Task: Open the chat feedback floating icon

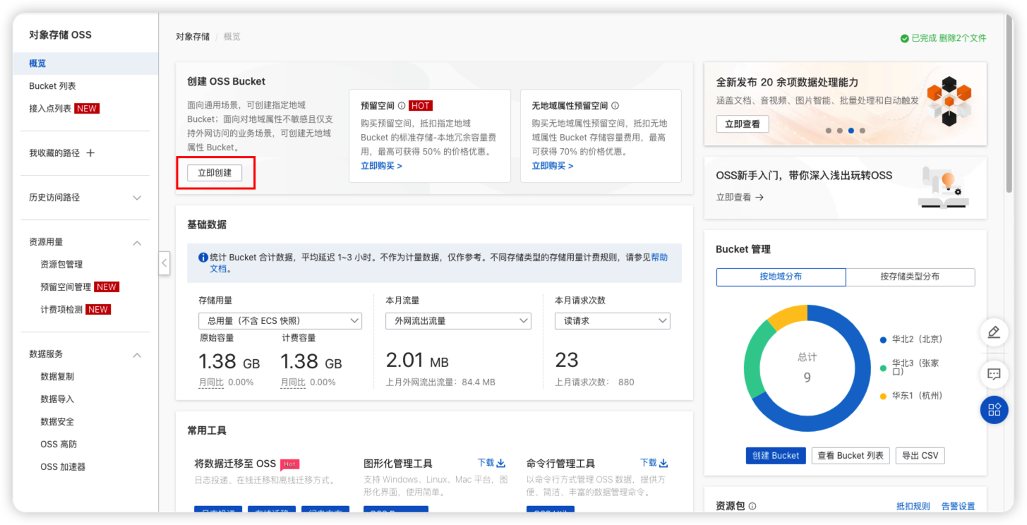Action: (994, 374)
